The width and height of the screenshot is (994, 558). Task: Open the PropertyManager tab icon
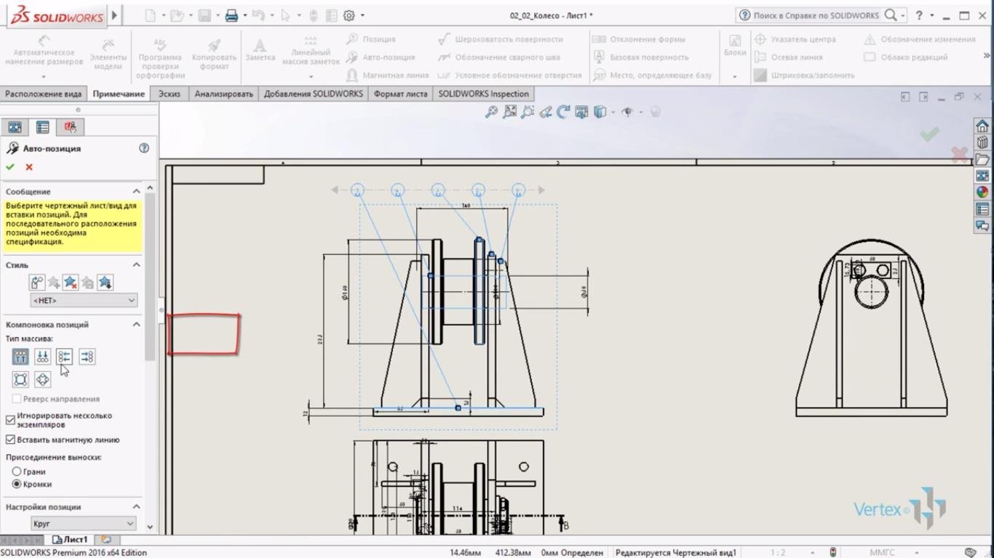(43, 127)
